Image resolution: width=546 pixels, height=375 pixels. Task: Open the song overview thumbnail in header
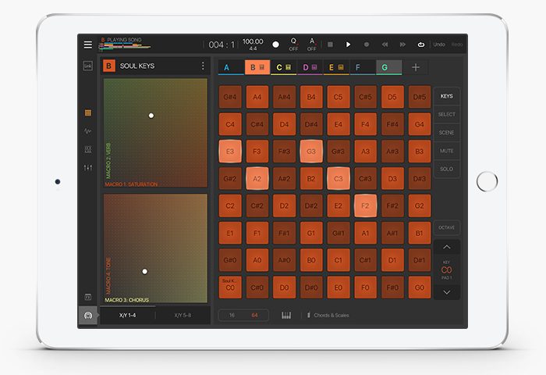[126, 44]
